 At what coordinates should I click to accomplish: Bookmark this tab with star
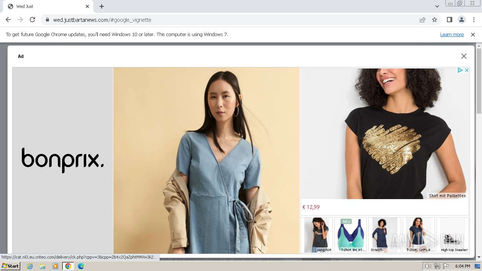435,20
